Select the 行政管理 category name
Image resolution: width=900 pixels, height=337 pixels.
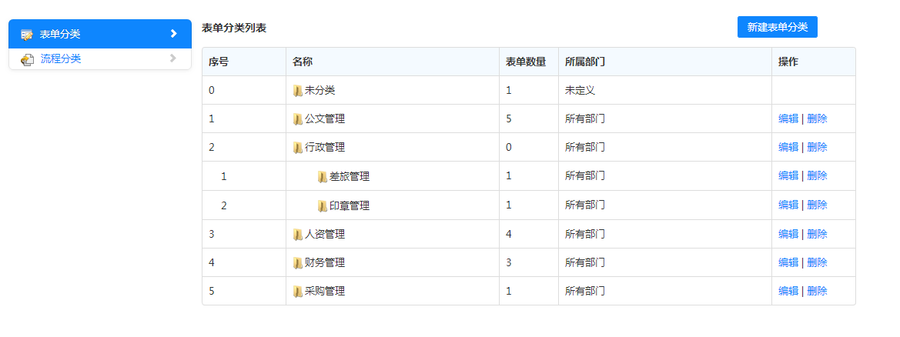324,148
